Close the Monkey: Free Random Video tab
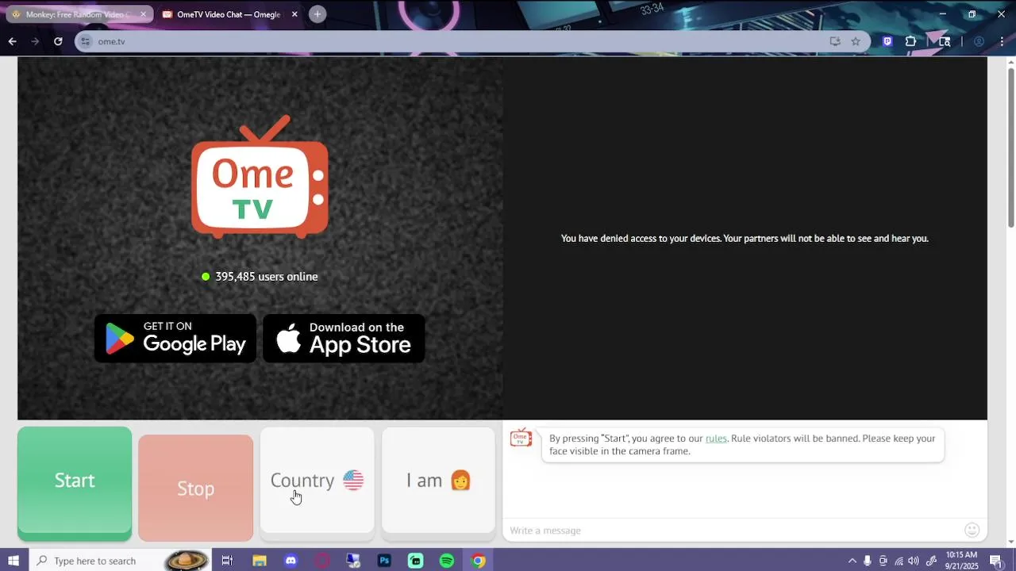Screen dimensions: 1016x571 pyautogui.click(x=143, y=14)
